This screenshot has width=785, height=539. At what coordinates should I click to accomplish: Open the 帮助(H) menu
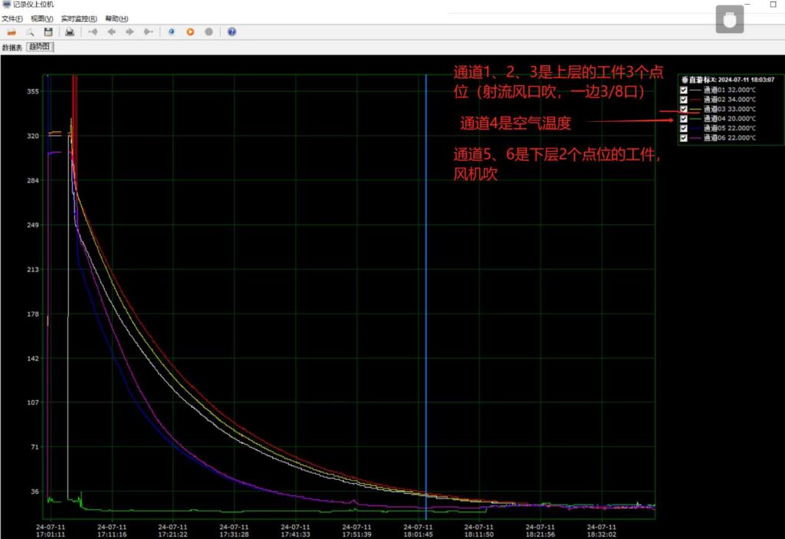[x=117, y=18]
